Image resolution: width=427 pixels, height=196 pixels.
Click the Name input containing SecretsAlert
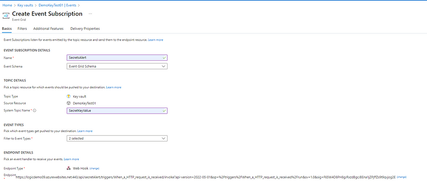(117, 58)
